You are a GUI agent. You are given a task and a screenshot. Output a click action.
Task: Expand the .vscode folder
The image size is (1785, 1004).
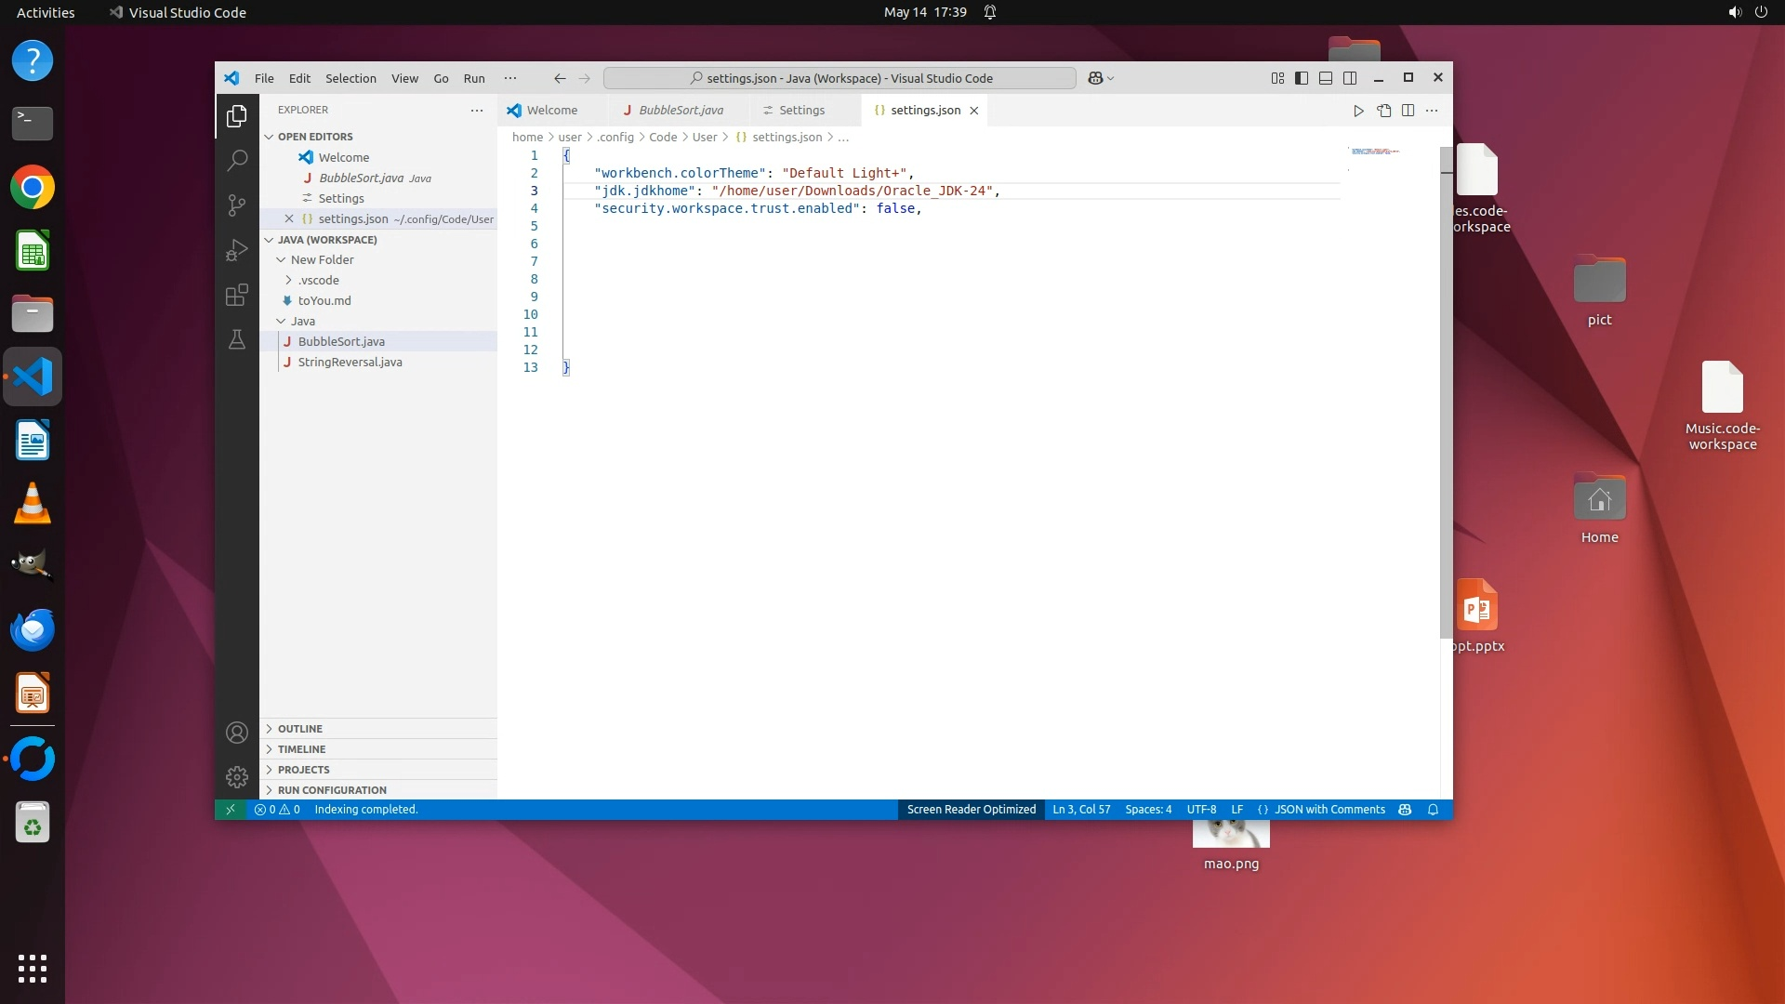click(319, 280)
